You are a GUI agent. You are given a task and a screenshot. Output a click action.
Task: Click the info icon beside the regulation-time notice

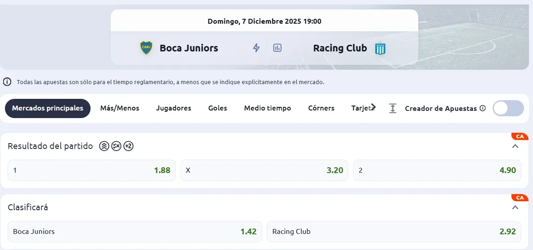click(x=7, y=82)
